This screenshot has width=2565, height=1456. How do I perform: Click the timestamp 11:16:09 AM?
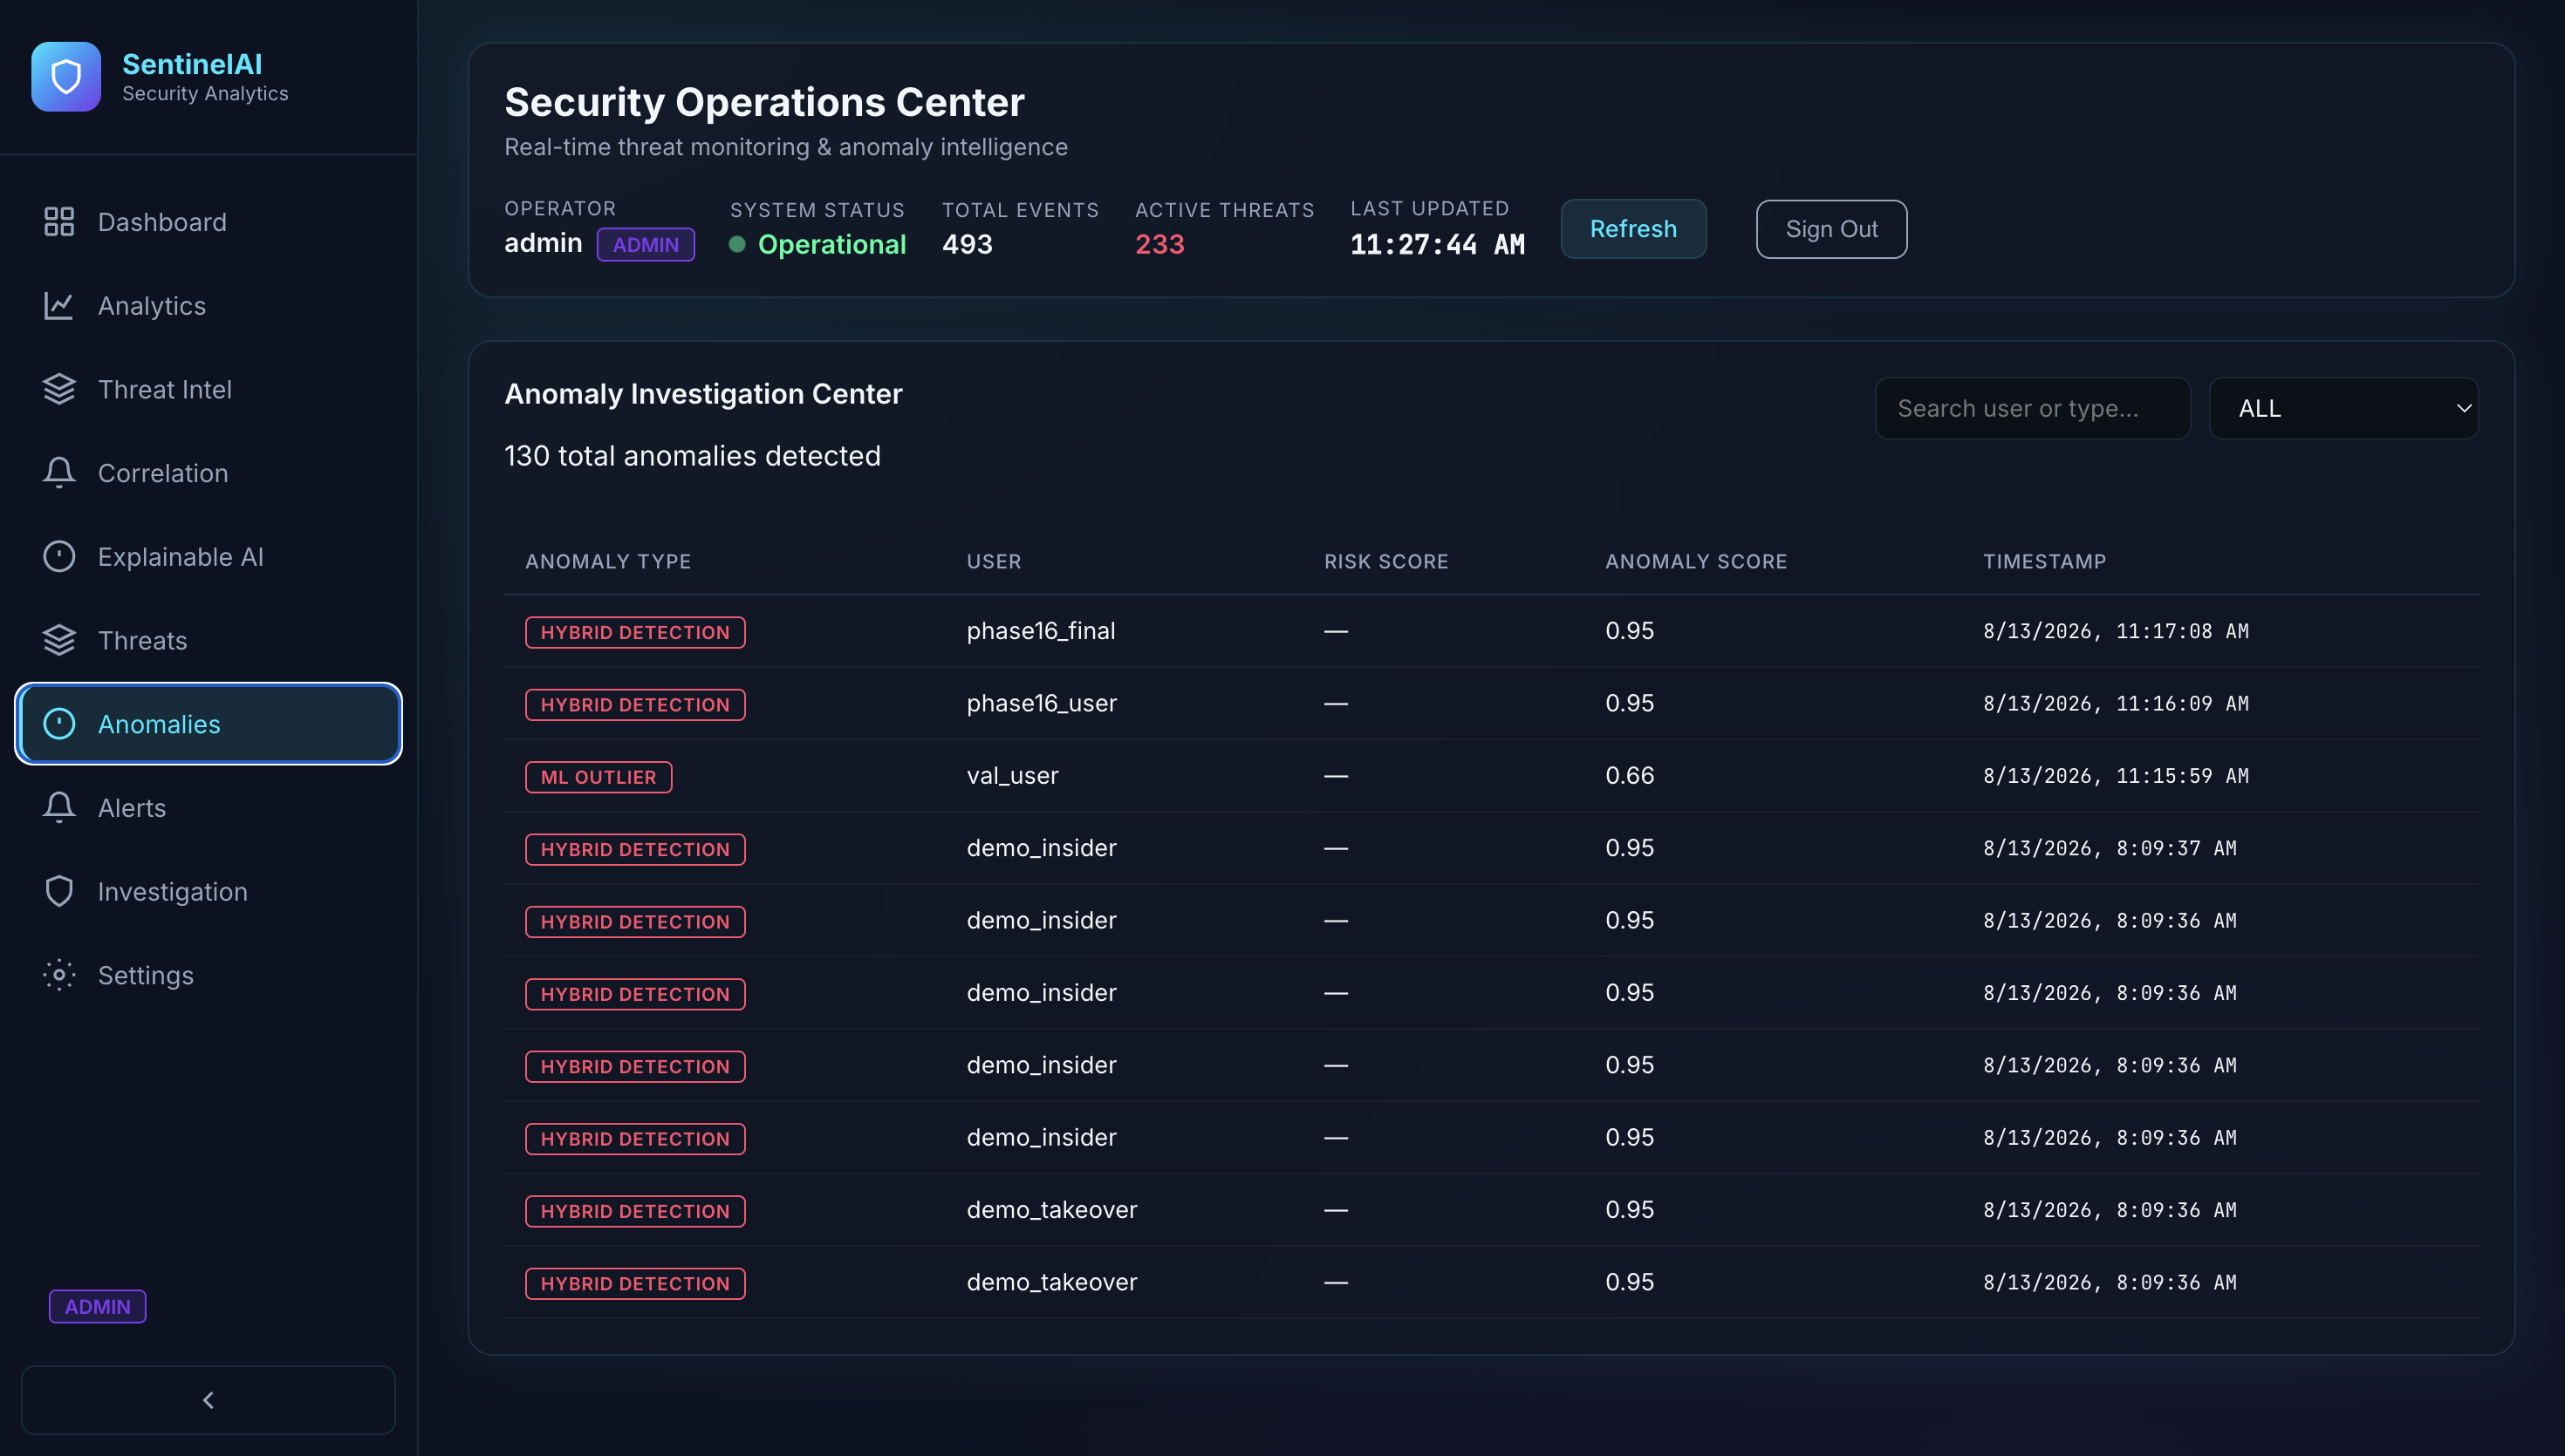(2116, 703)
